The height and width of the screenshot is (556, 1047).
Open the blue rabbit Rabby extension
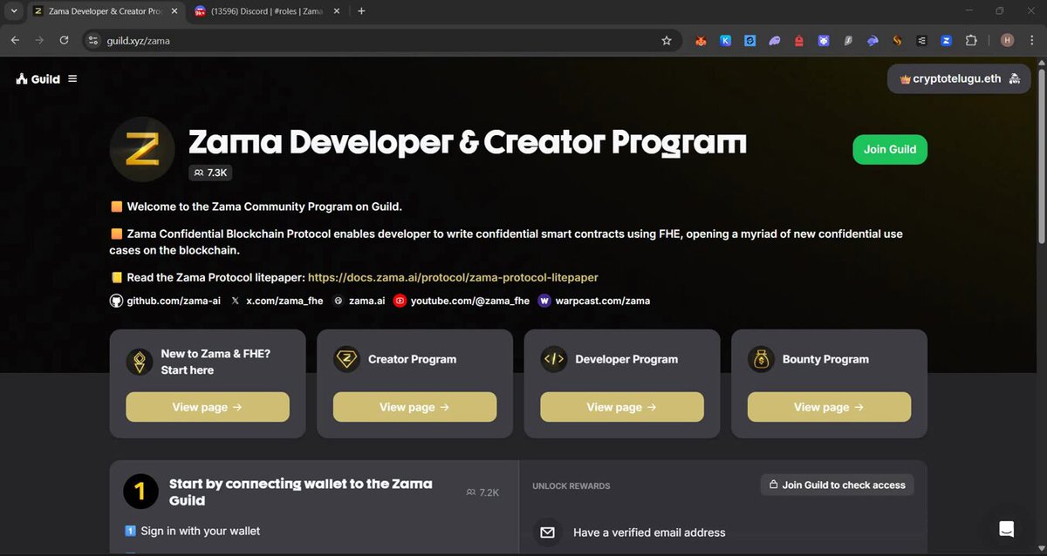coord(872,40)
